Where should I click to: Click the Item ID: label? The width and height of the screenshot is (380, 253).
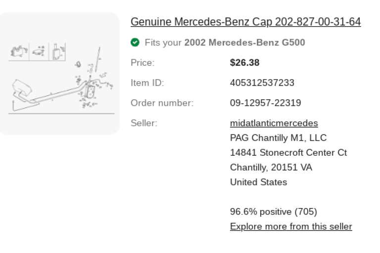147,83
